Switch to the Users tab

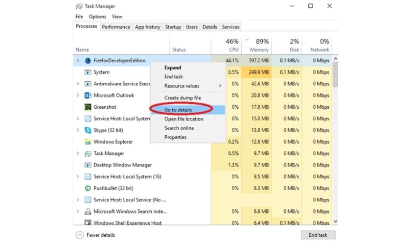tap(192, 27)
